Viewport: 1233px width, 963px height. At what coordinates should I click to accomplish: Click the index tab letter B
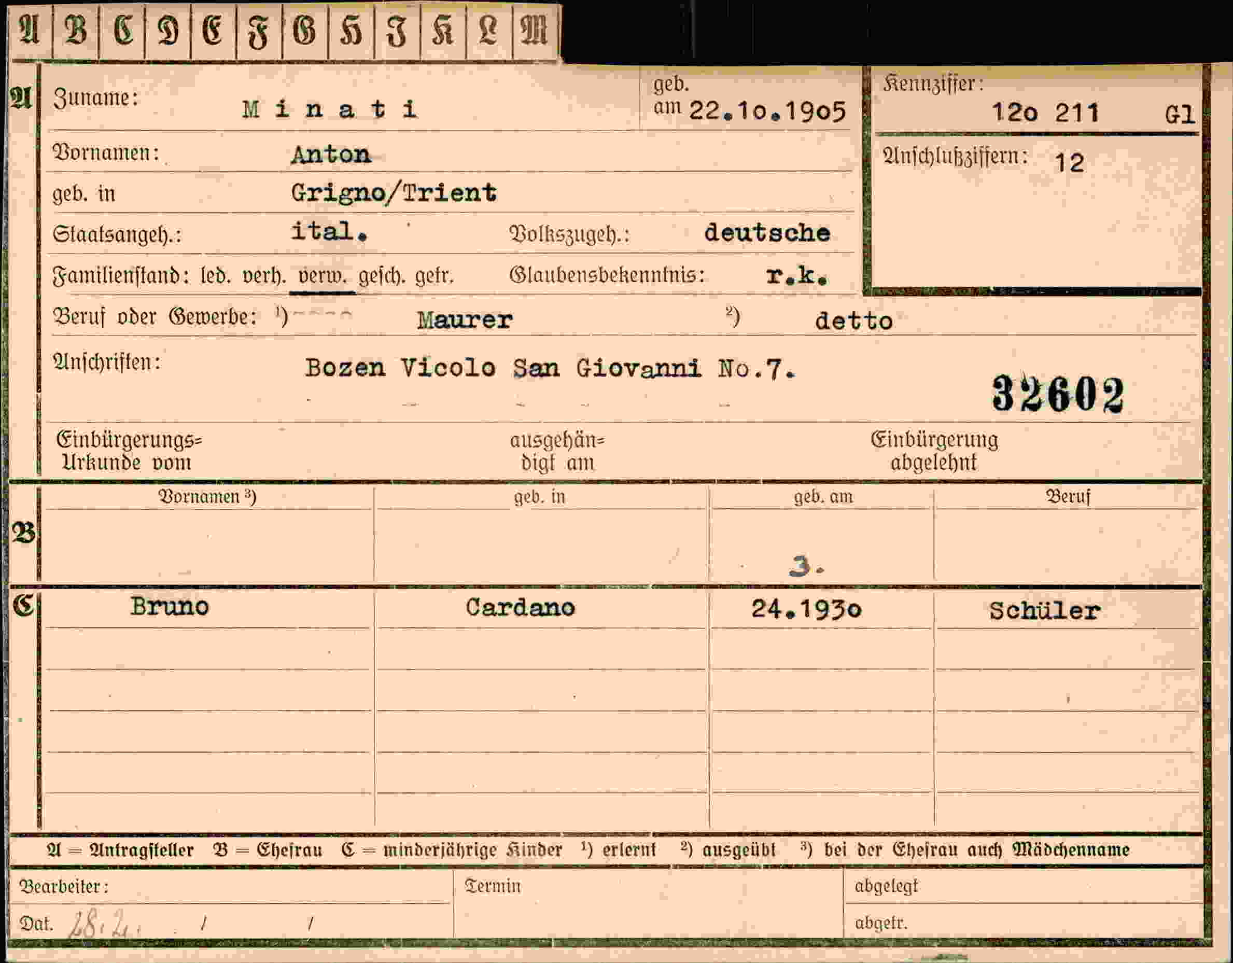pyautogui.click(x=76, y=31)
